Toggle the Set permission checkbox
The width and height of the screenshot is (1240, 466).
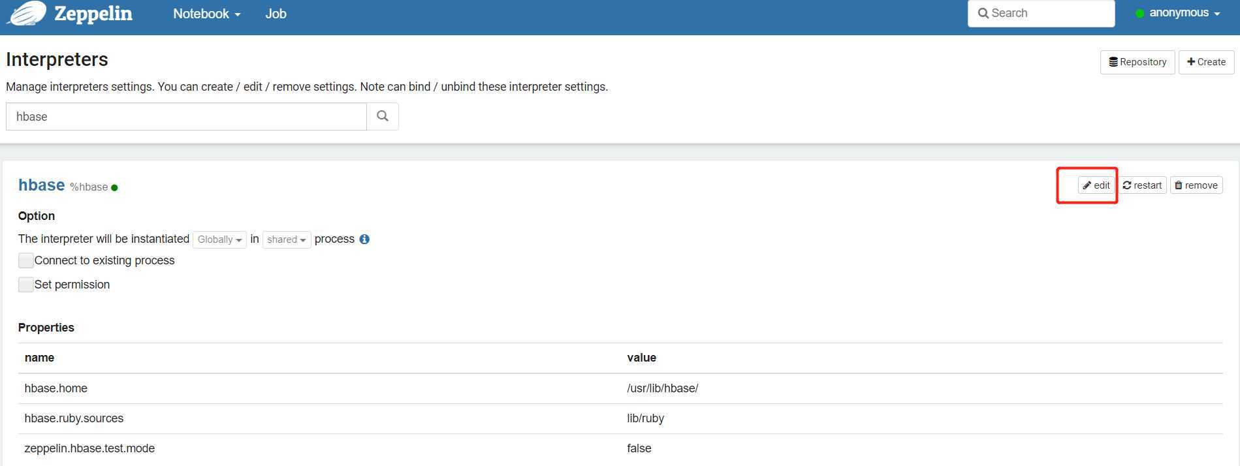(26, 285)
